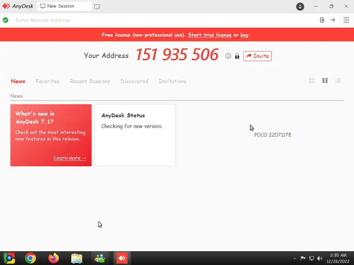Switch to the Recent Sessions tab
Image resolution: width=354 pixels, height=265 pixels.
pos(90,81)
